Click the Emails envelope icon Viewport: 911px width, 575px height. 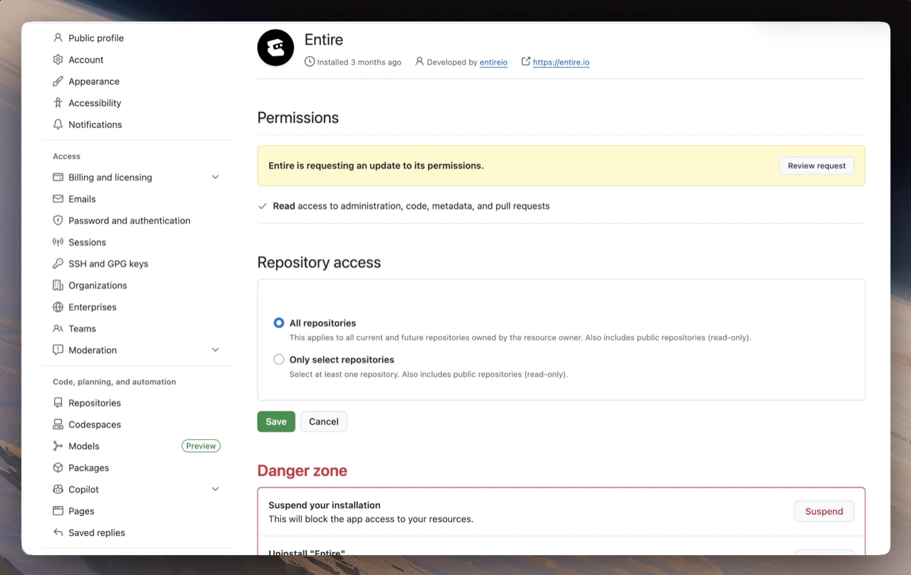(58, 199)
